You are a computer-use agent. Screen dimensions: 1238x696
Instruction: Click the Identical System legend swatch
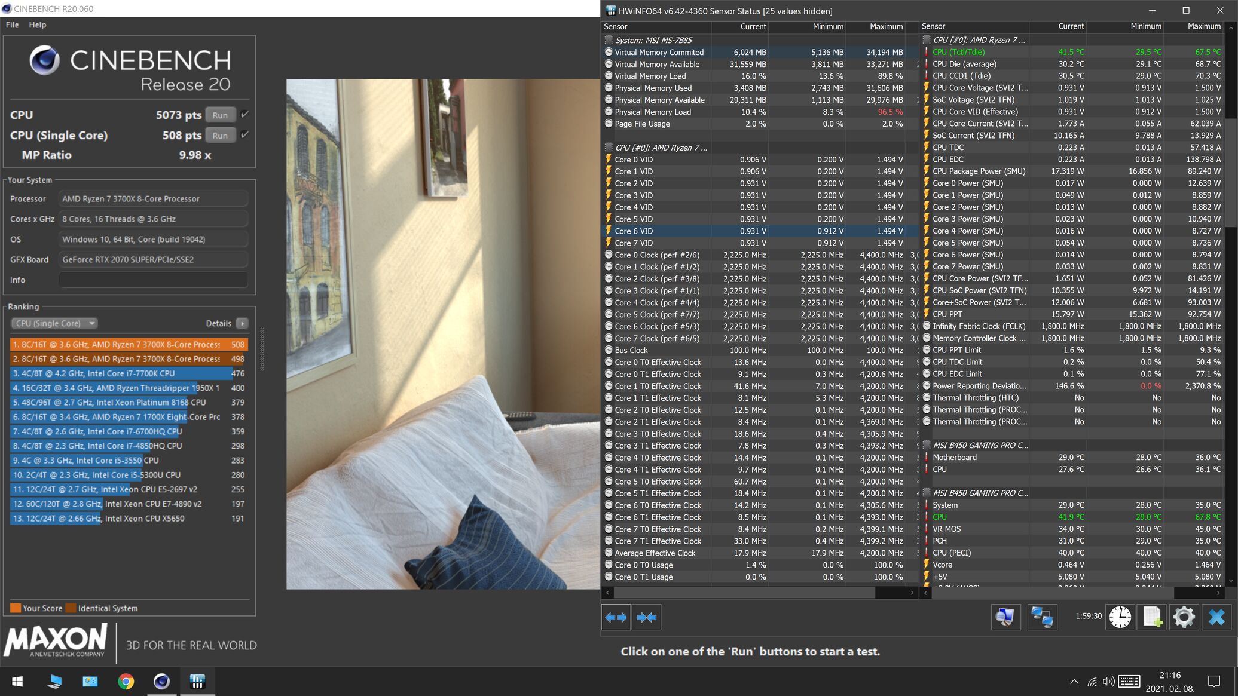(x=71, y=608)
